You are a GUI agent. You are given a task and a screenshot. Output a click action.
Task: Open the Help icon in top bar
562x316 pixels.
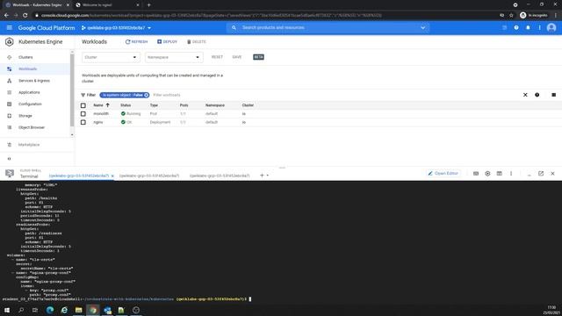(x=516, y=27)
